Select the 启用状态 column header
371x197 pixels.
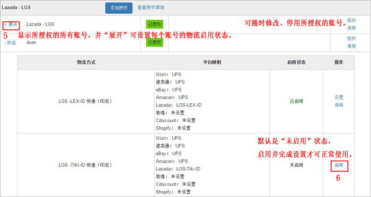pos(296,62)
